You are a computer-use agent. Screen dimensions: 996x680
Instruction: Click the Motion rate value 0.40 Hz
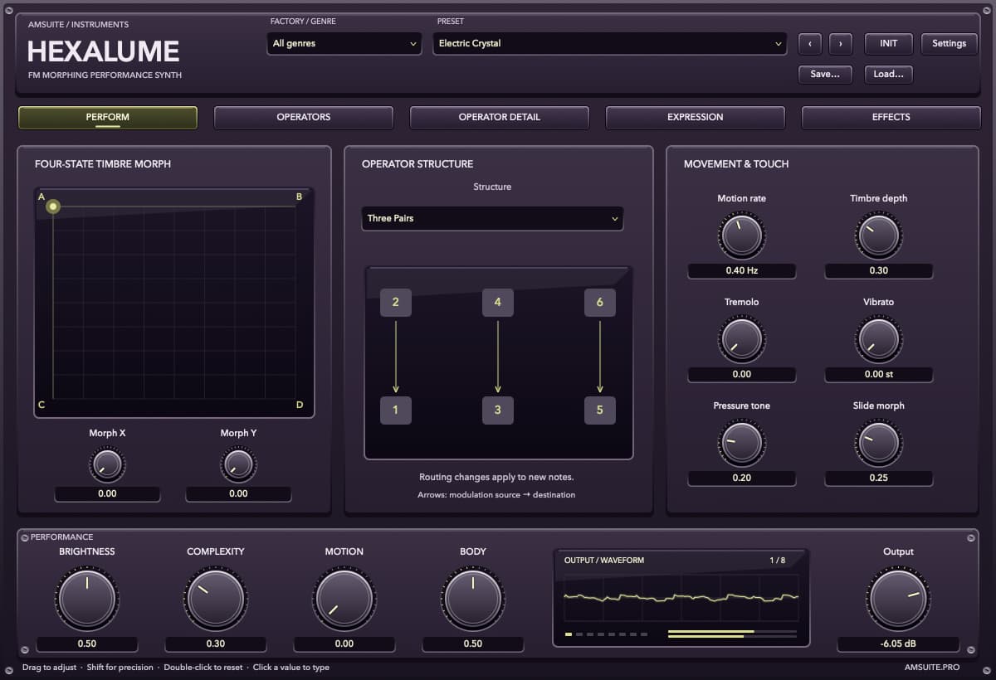(x=742, y=270)
